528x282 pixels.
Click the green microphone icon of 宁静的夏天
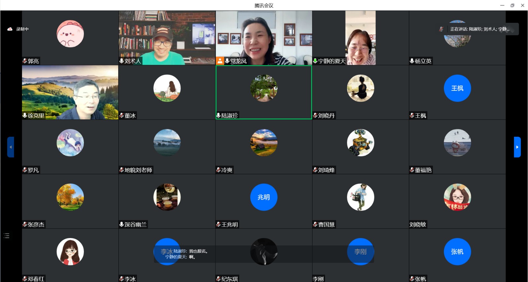pyautogui.click(x=315, y=61)
